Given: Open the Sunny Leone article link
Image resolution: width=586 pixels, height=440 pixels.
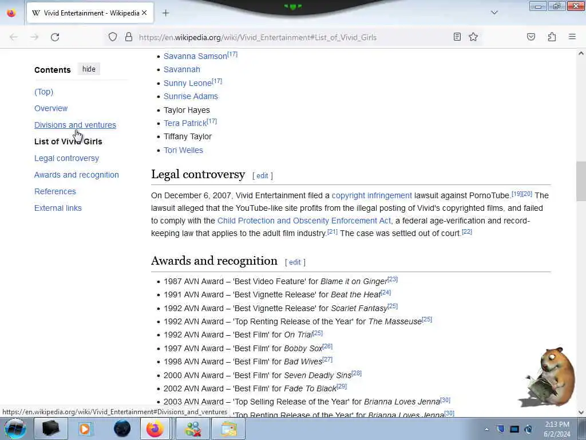Looking at the screenshot, I should [x=188, y=83].
